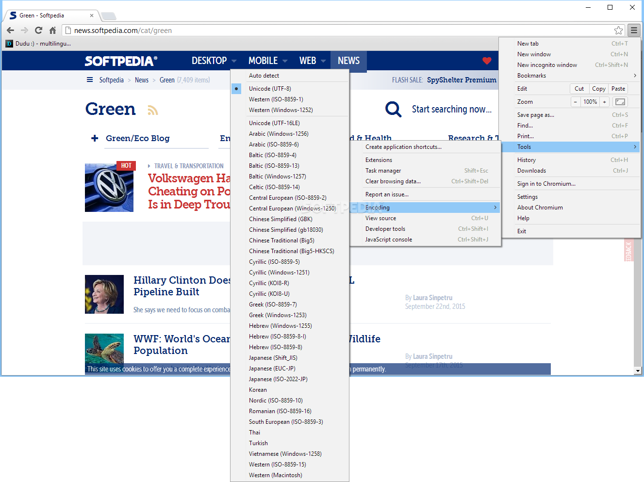Open a New tab from the menu
This screenshot has width=644, height=482.
[570, 44]
